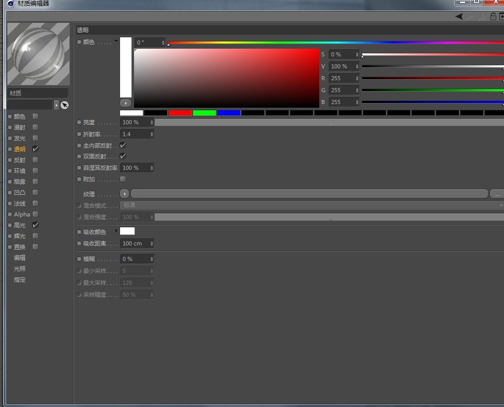Expand the triangle next to 颜色 label
This screenshot has width=504, height=407.
pyautogui.click(x=116, y=41)
